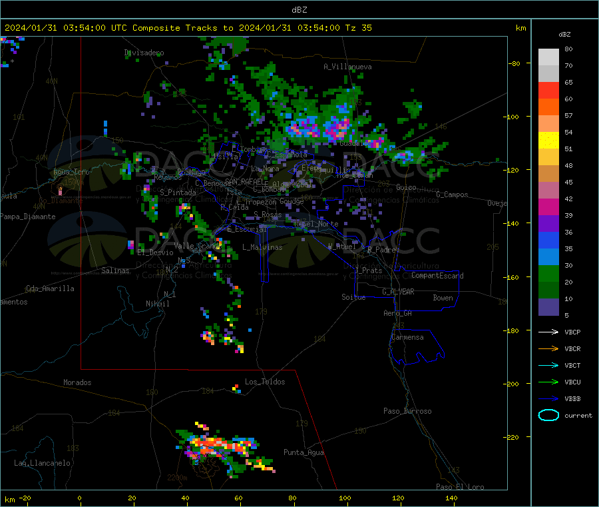Screen dimensions: 599x507
Task: Select the magenta 39-42 dBZ swatch
Action: (548, 207)
